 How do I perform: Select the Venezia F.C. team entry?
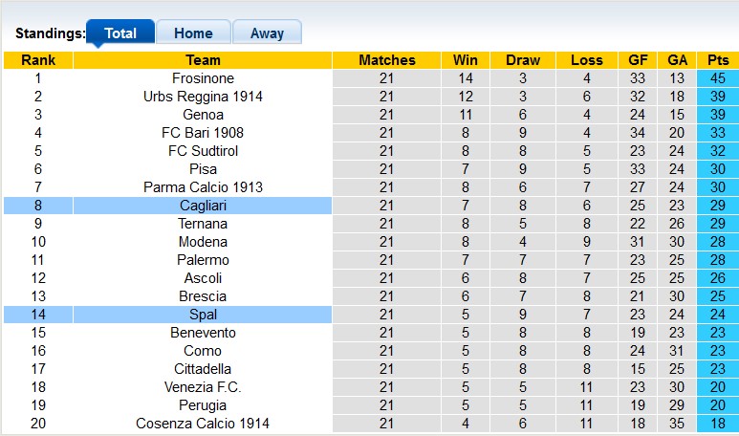tap(203, 387)
